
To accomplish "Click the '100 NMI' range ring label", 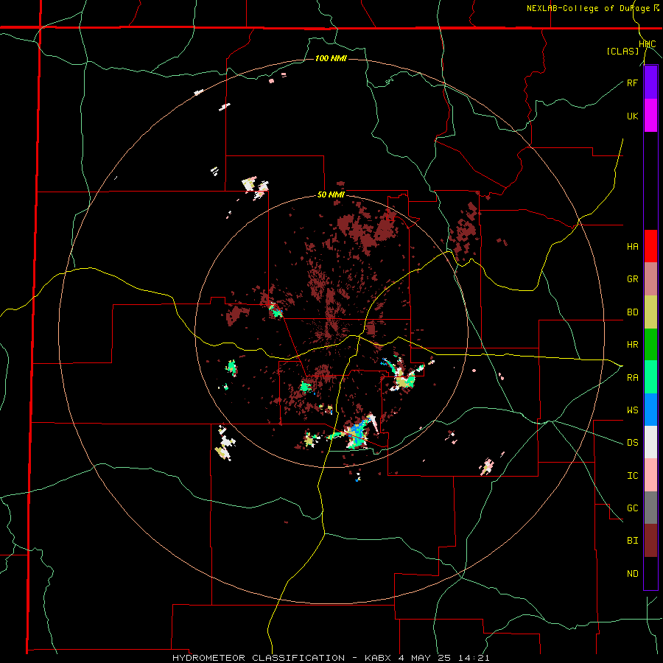I will [x=331, y=58].
